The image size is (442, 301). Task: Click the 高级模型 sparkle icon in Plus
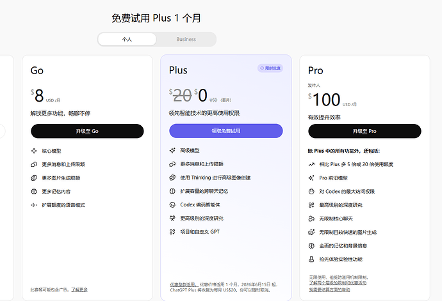[172, 151]
